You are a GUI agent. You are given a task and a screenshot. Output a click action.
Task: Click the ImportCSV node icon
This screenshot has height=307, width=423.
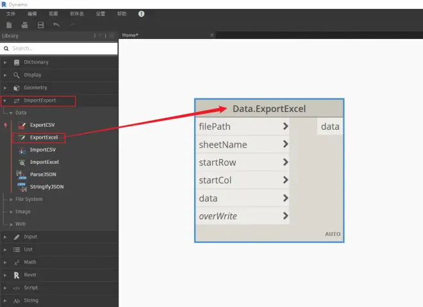pos(22,150)
